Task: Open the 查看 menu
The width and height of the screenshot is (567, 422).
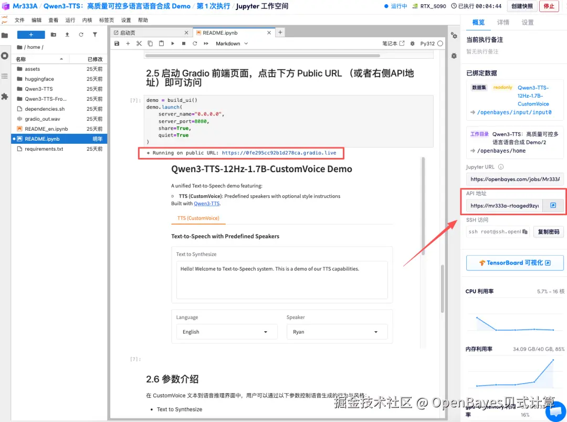Action: point(54,20)
